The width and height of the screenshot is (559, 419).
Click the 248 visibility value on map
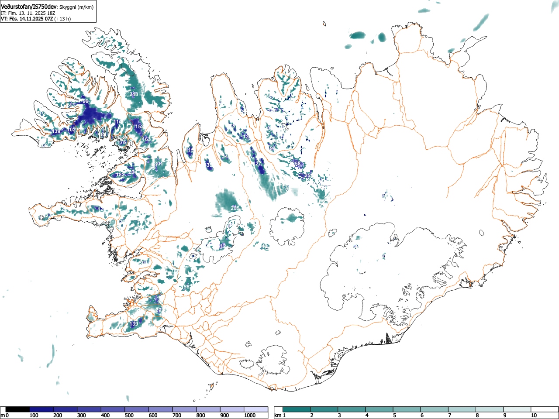point(134,94)
